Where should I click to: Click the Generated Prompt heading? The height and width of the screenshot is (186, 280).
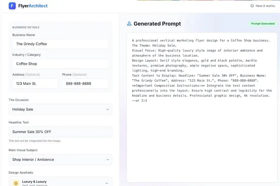(x=157, y=24)
